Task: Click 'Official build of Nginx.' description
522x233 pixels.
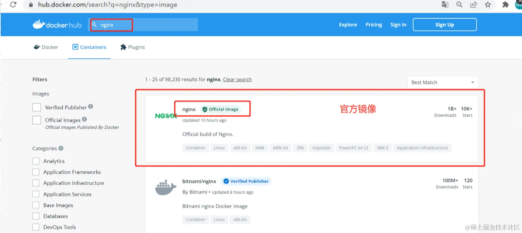Action: point(208,134)
